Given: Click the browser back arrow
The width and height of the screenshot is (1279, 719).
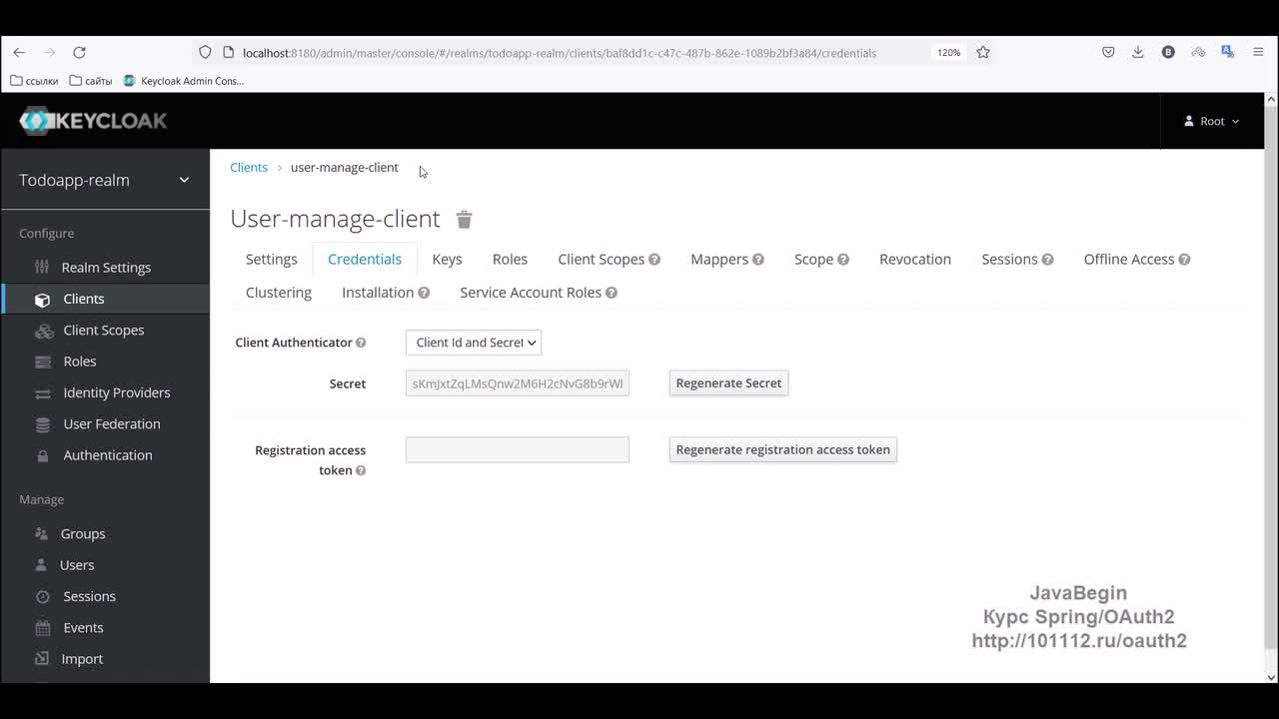Looking at the screenshot, I should click(x=19, y=52).
